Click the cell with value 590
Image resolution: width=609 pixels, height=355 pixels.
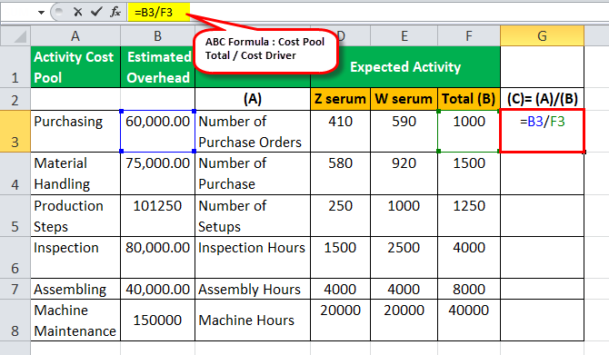pyautogui.click(x=404, y=131)
